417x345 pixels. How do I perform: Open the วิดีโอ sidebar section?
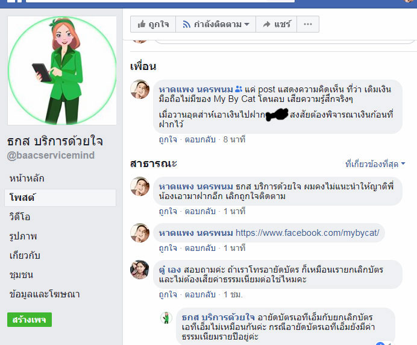click(20, 217)
